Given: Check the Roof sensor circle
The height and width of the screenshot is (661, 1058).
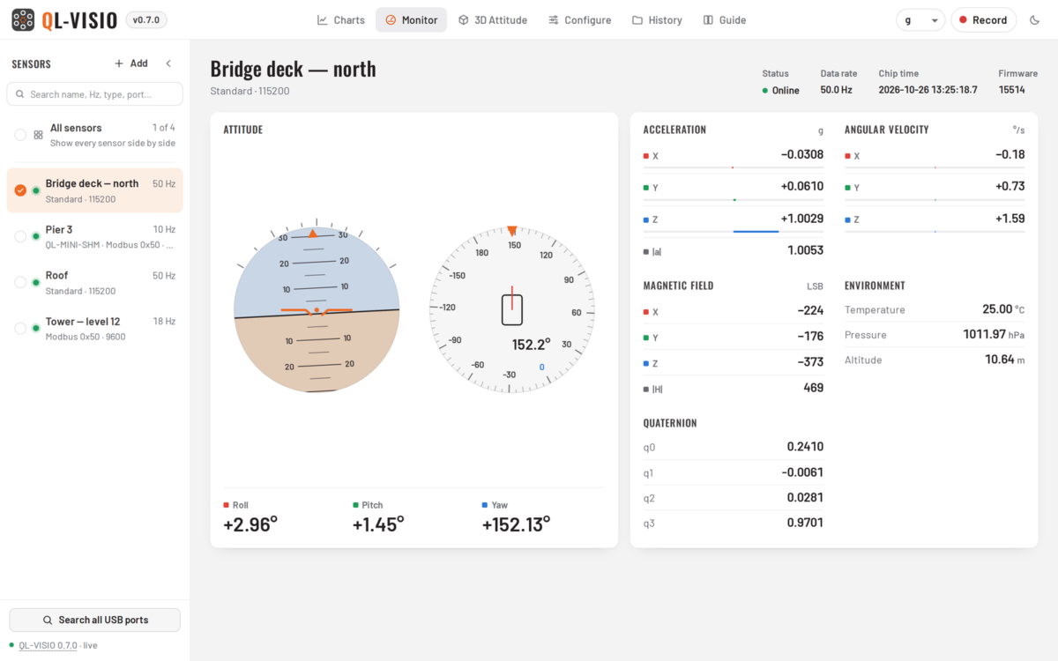Looking at the screenshot, I should [x=20, y=282].
